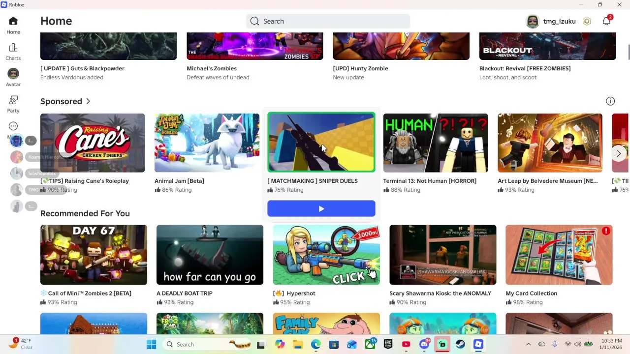Open My Card Collection title link

(531, 293)
